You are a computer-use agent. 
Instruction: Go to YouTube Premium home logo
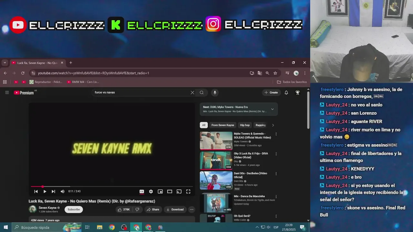24,92
